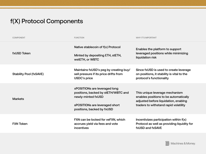Viewport: 206px width, 154px height.
Task: Click the 'Incentivizes participation within f(x)' text
Action: pos(164,124)
